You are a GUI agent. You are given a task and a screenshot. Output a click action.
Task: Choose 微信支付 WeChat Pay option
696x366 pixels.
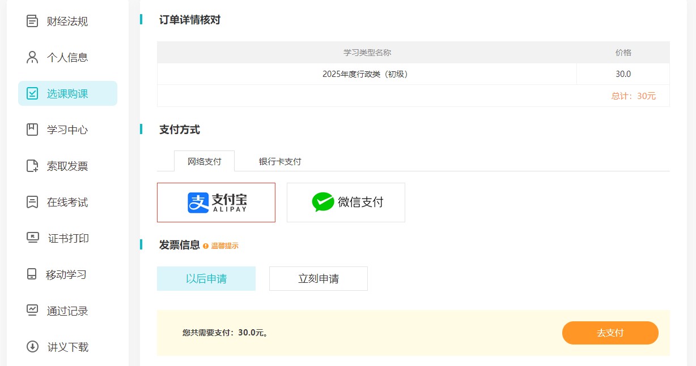346,202
